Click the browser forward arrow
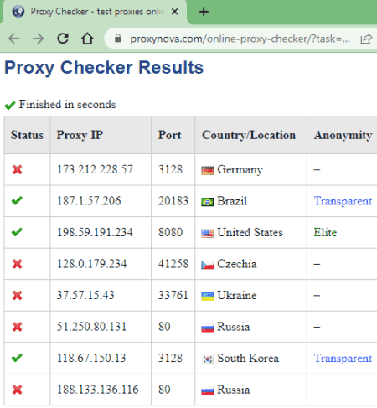This screenshot has width=377, height=408. pyautogui.click(x=39, y=39)
